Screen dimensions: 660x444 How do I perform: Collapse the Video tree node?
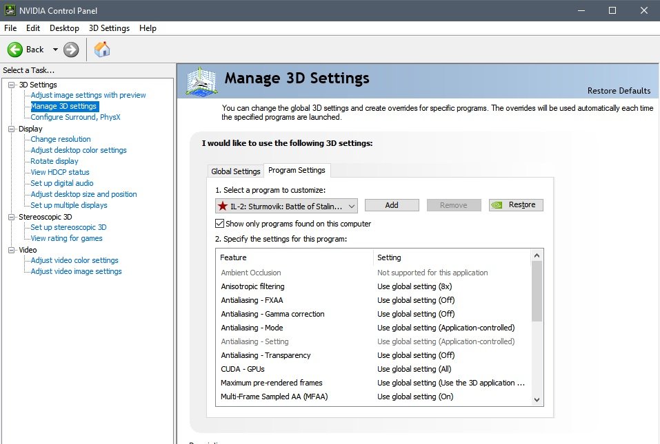[x=11, y=251]
